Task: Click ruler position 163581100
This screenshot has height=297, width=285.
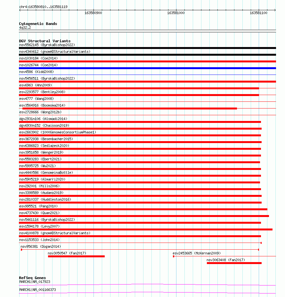Action: tap(258, 13)
